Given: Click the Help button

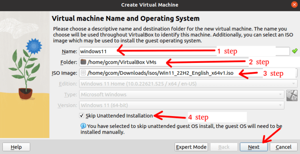Looking at the screenshot, I should point(16,147).
